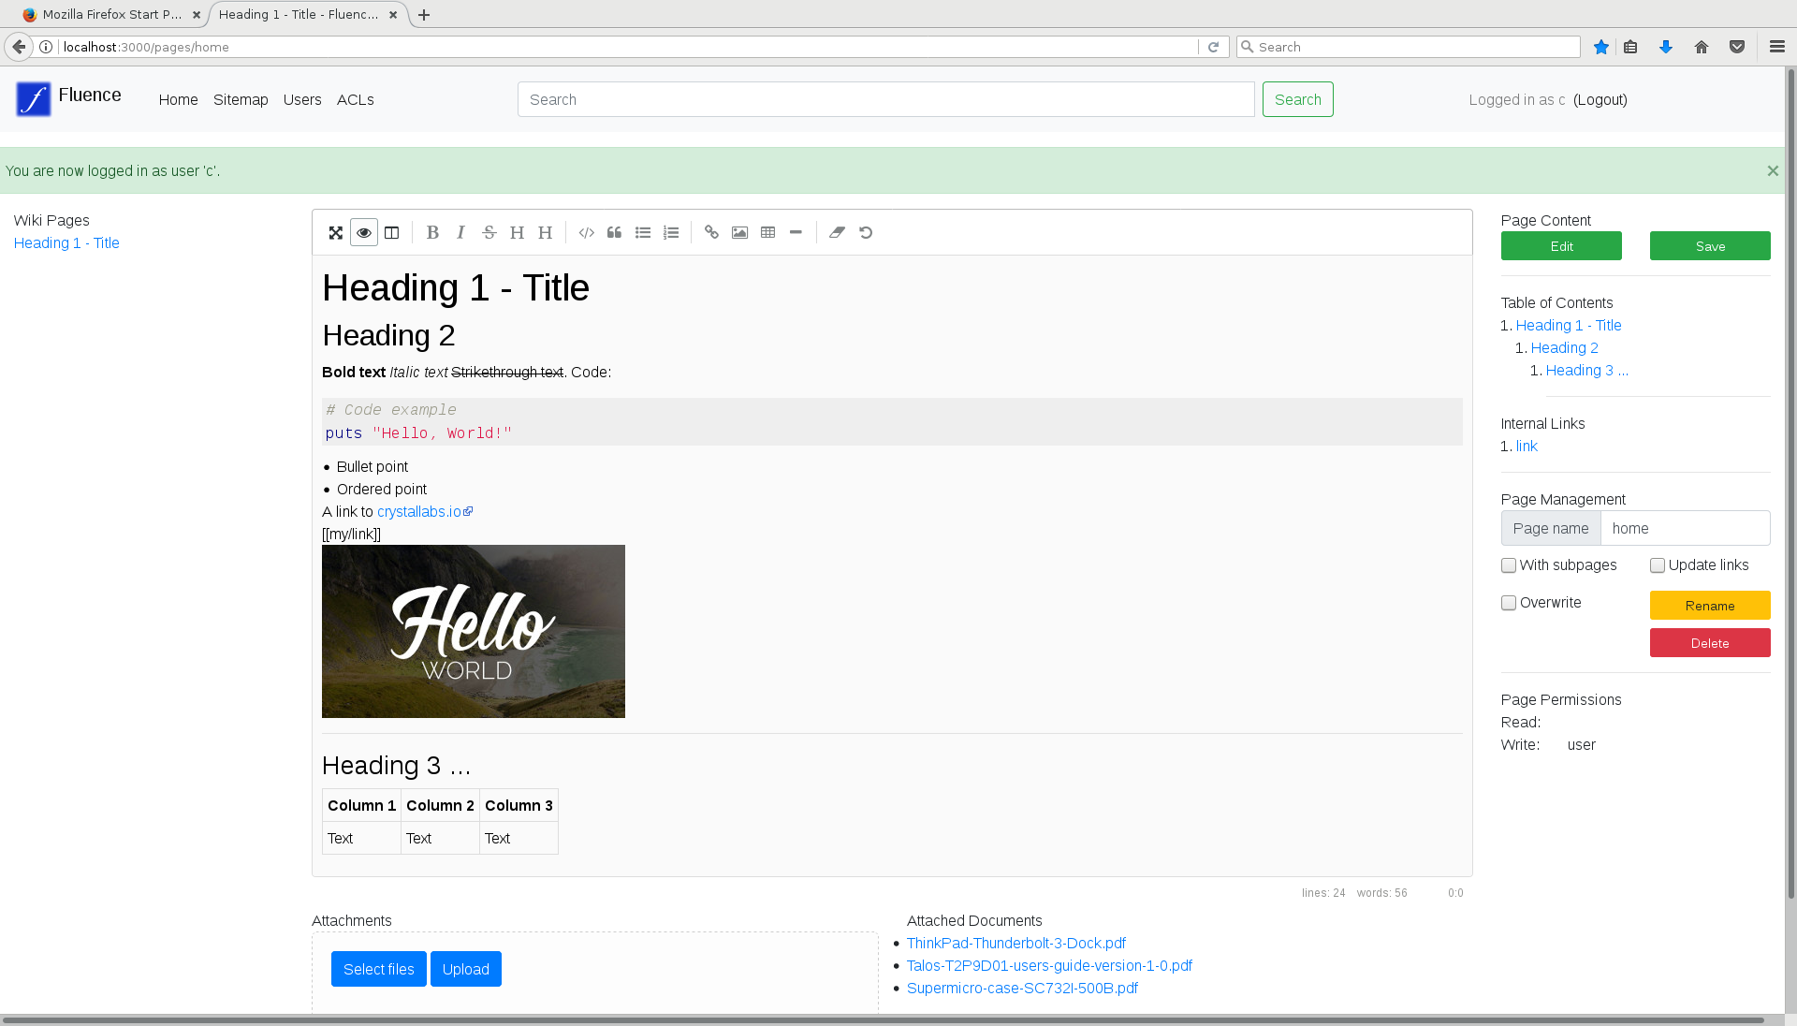Dismiss the logged-in notification banner
The image size is (1797, 1026).
pos(1773,171)
